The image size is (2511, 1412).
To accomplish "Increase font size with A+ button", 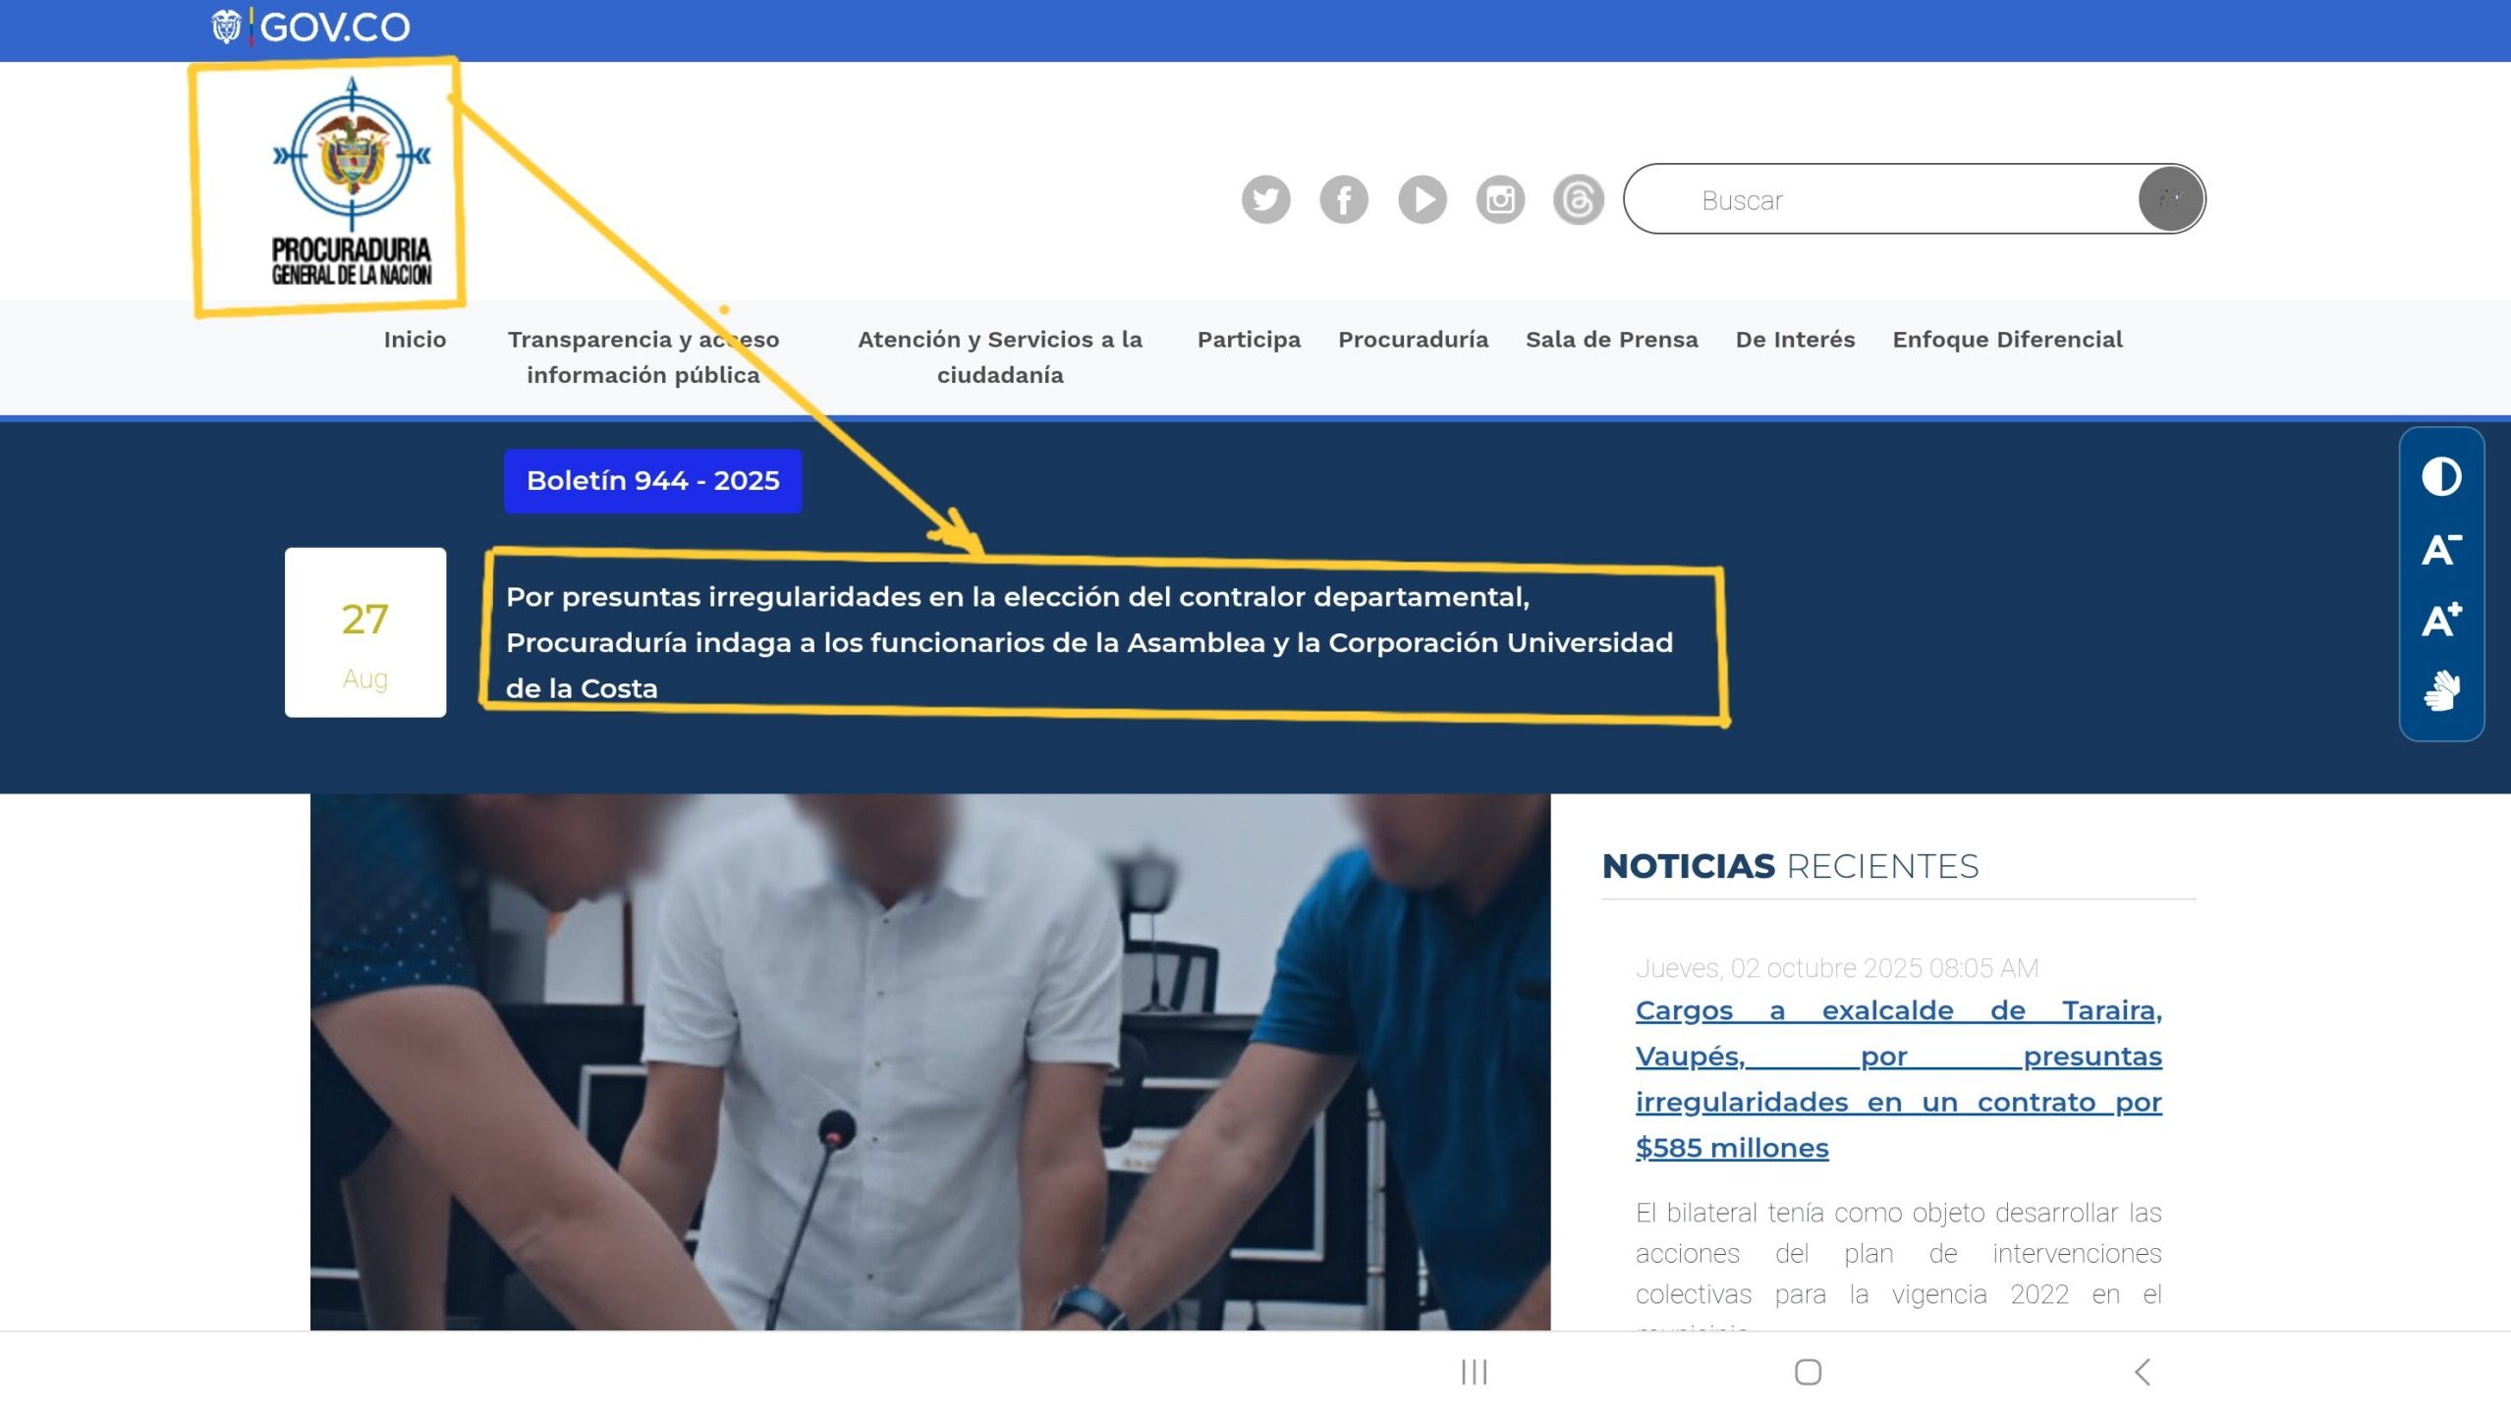I will [2440, 621].
